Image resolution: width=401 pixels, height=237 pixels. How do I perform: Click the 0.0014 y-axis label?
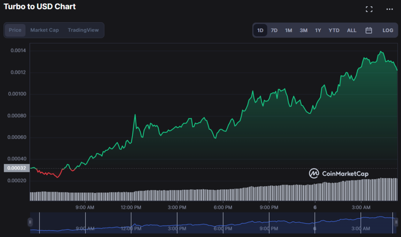[18, 50]
